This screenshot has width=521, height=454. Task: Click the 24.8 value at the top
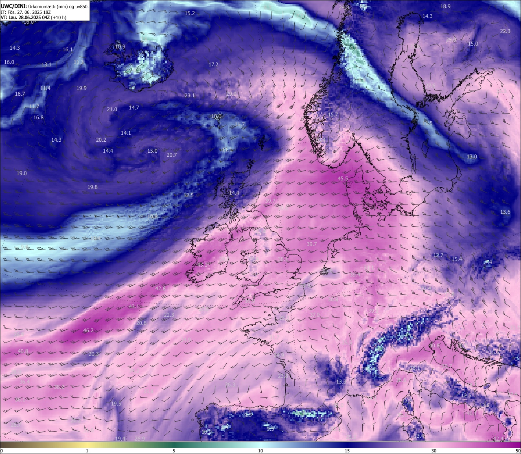[x=344, y=7]
